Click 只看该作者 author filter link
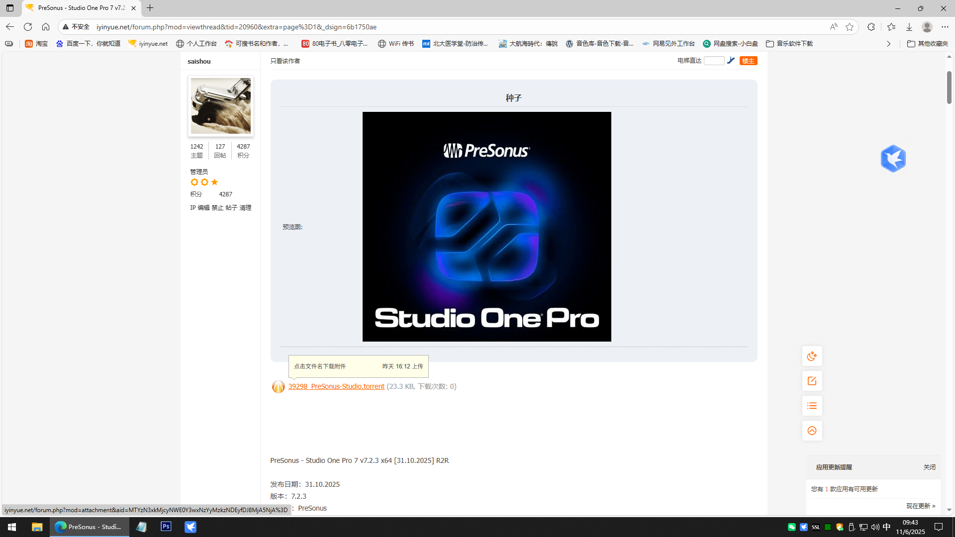 point(285,61)
